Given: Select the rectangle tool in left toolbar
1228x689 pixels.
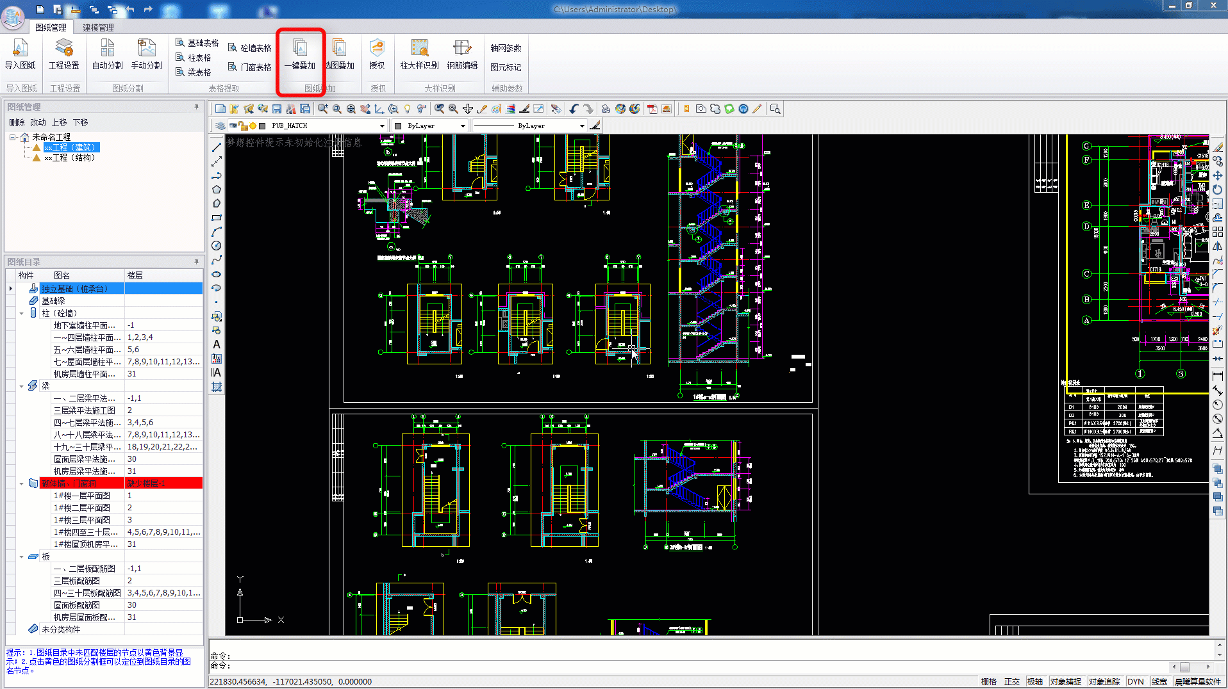Looking at the screenshot, I should point(217,218).
